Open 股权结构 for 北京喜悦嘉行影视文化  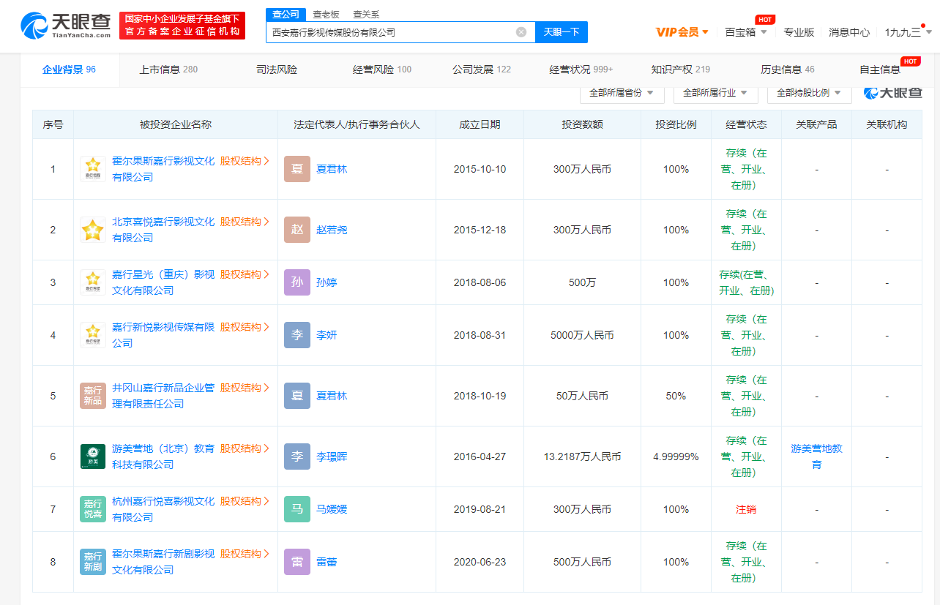pyautogui.click(x=245, y=222)
